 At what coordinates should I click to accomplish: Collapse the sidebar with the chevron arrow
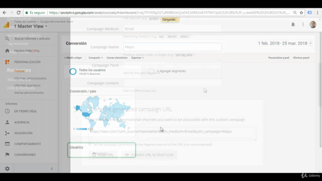[52, 169]
